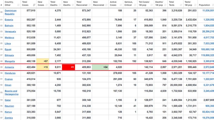Open the highlighted Armenia link
Viewport: 214px width, 120px height.
tap(9, 67)
